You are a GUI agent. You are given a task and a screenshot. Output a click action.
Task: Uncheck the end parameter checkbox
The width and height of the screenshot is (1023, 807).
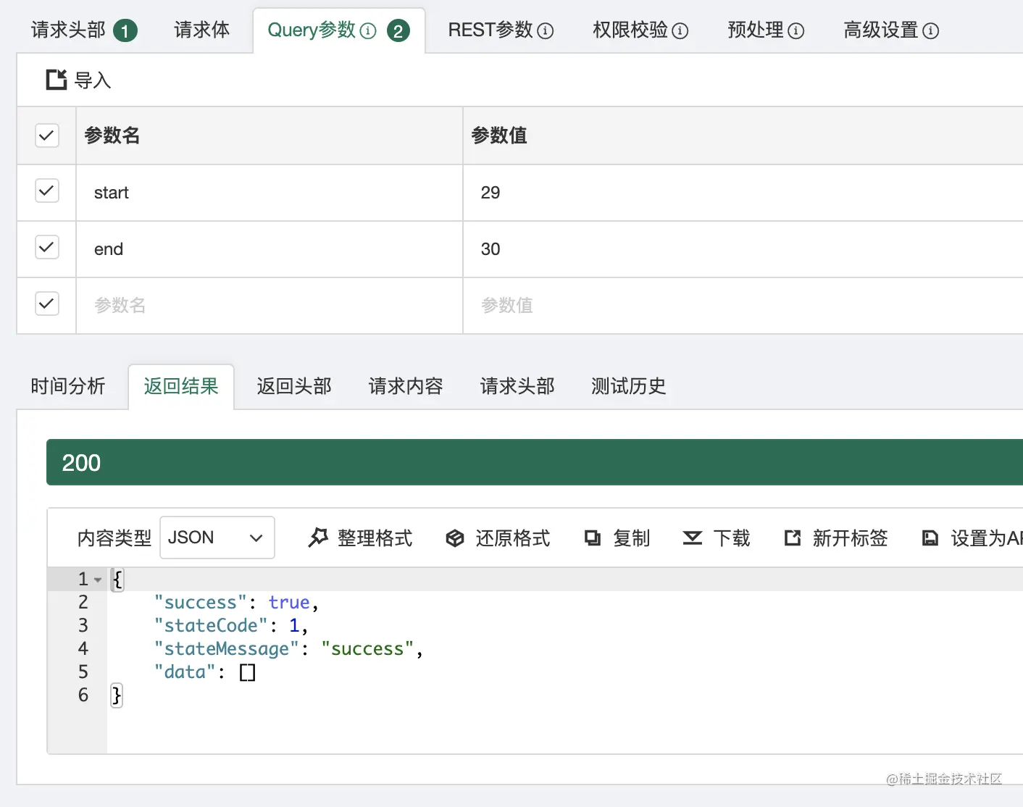coord(47,248)
